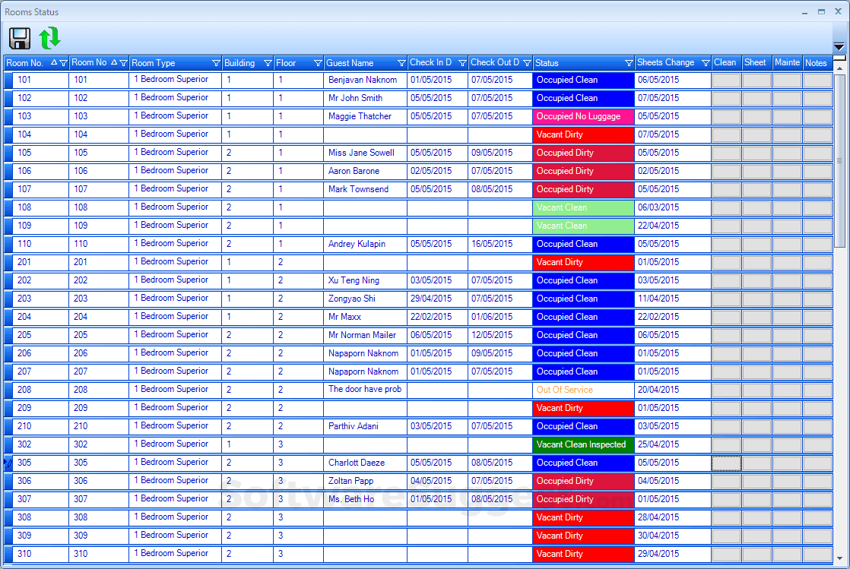The image size is (850, 569).
Task: Toggle the Notes checkbox for room 201
Action: coord(817,263)
